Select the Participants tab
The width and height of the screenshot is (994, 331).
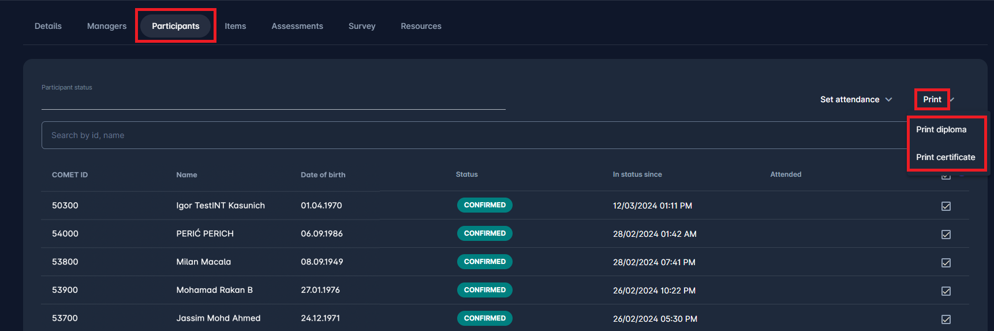175,26
